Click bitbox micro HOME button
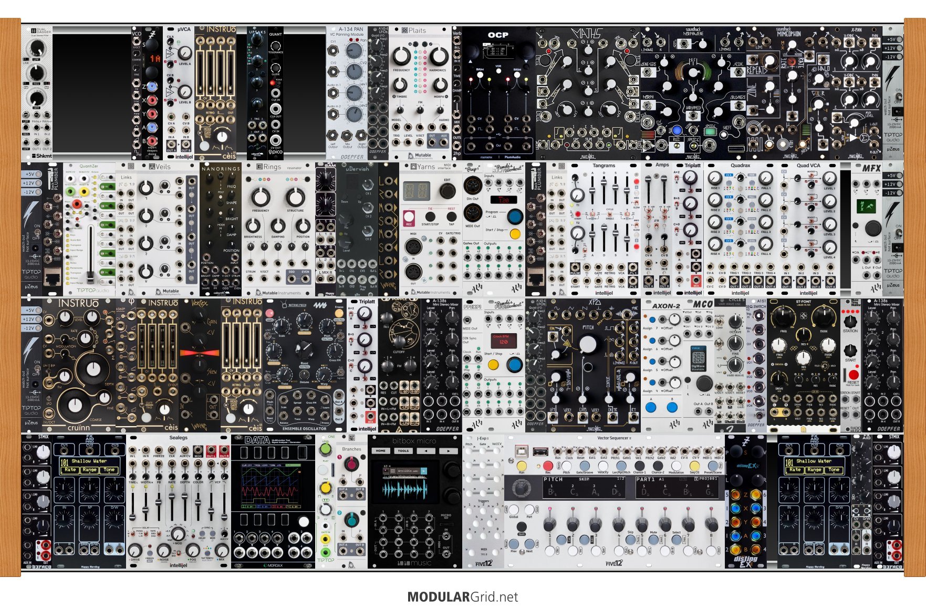926x608 pixels. tap(381, 451)
